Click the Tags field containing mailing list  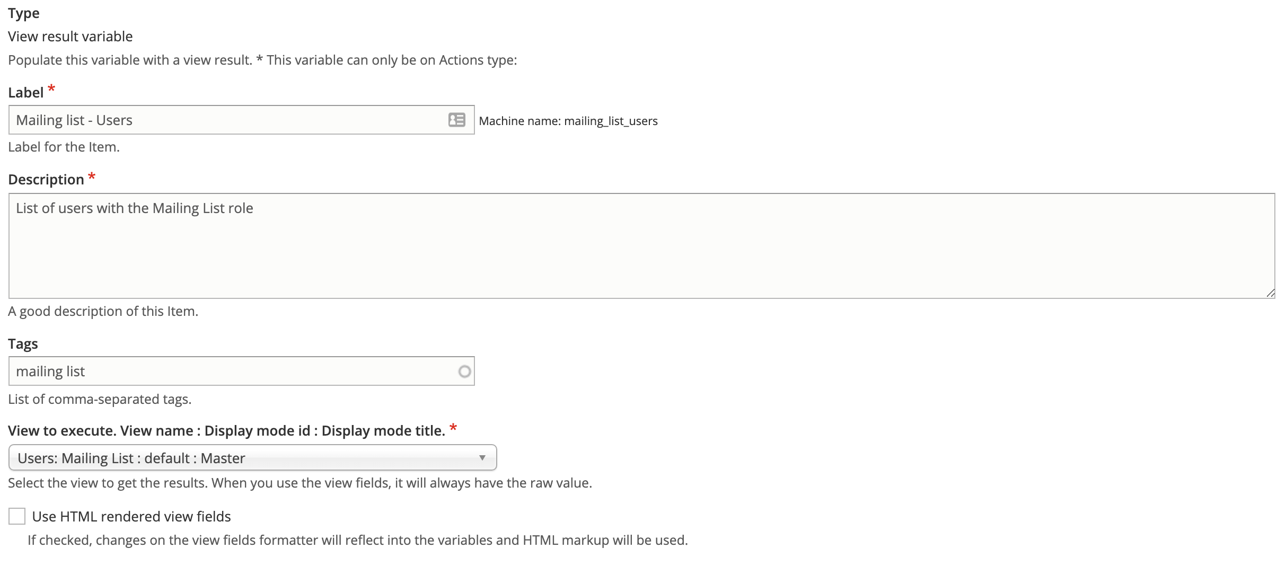242,371
